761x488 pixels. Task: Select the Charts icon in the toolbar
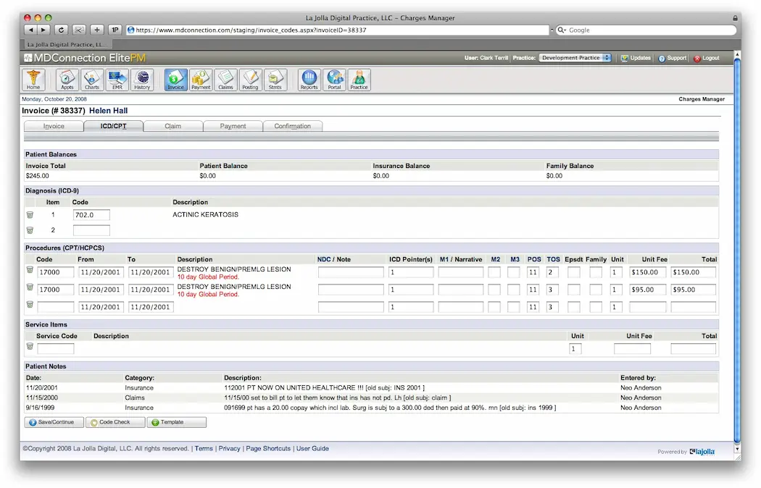point(92,80)
